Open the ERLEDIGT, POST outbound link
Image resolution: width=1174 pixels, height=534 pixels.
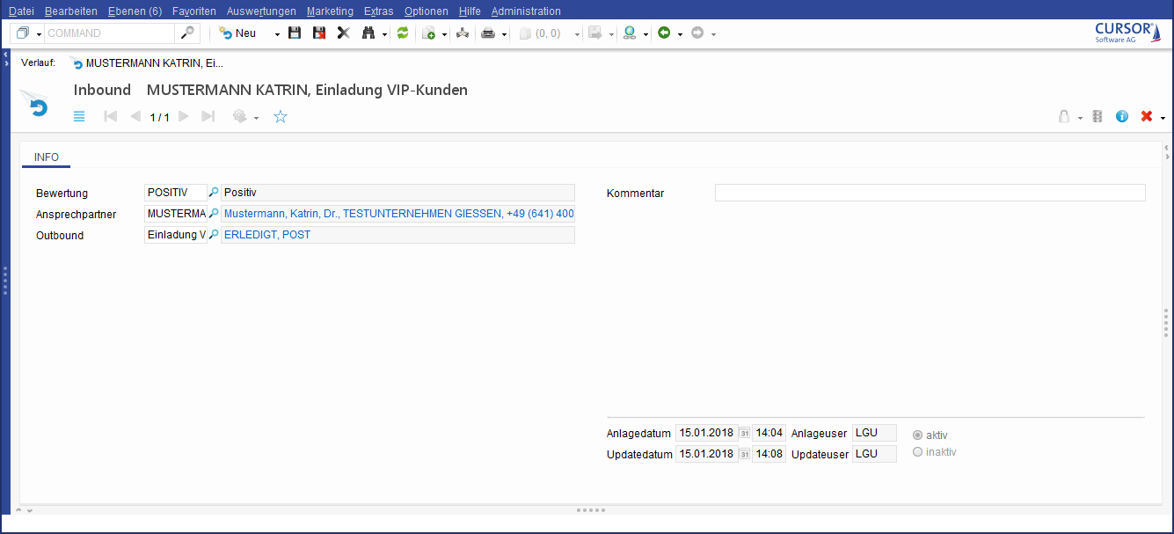click(x=267, y=235)
